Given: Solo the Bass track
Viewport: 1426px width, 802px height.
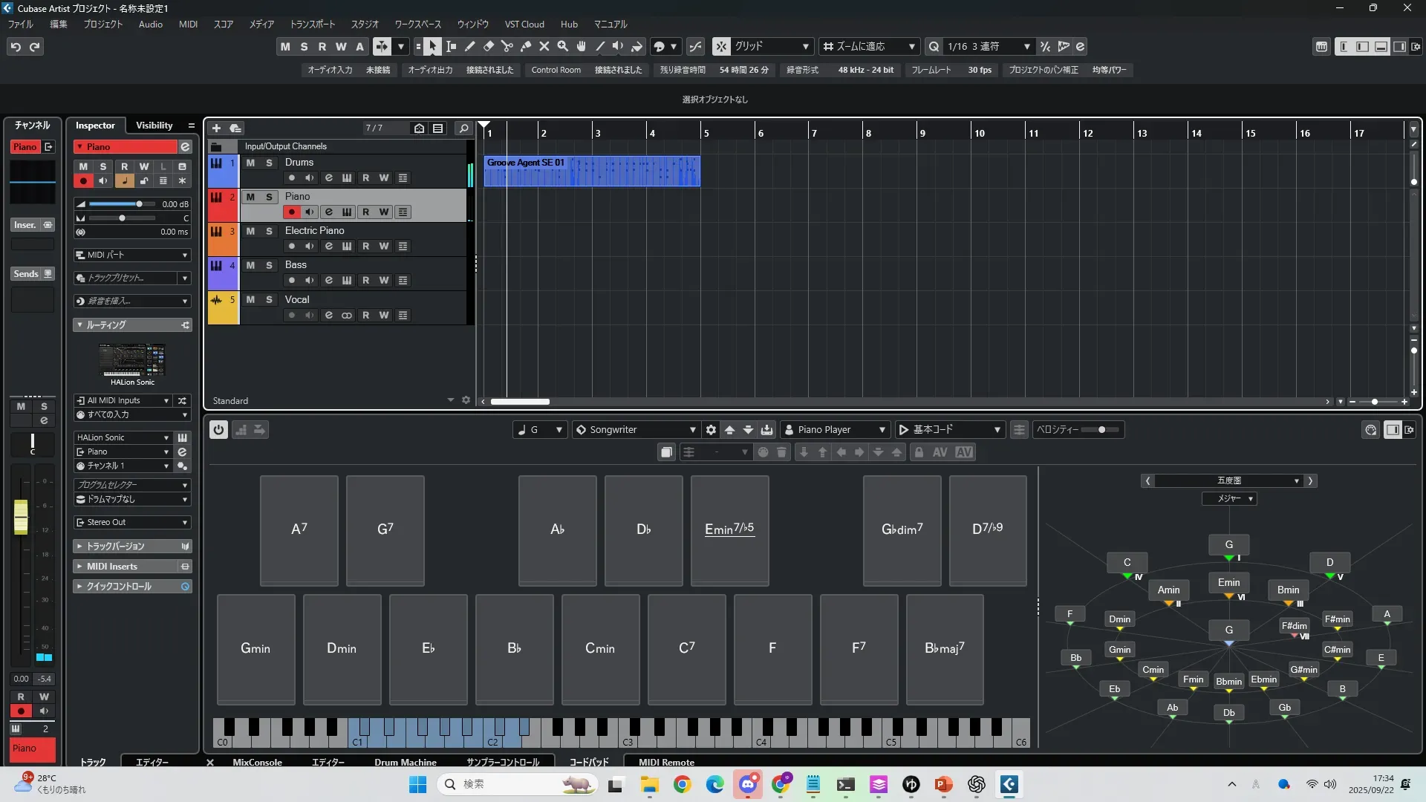Looking at the screenshot, I should 269,265.
